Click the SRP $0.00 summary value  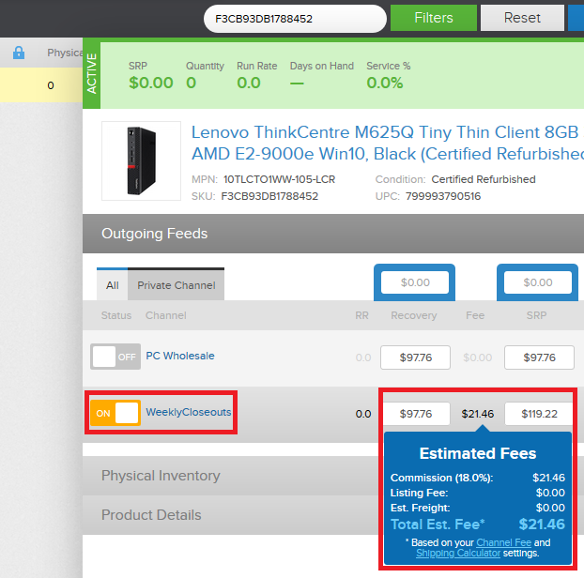[x=151, y=83]
